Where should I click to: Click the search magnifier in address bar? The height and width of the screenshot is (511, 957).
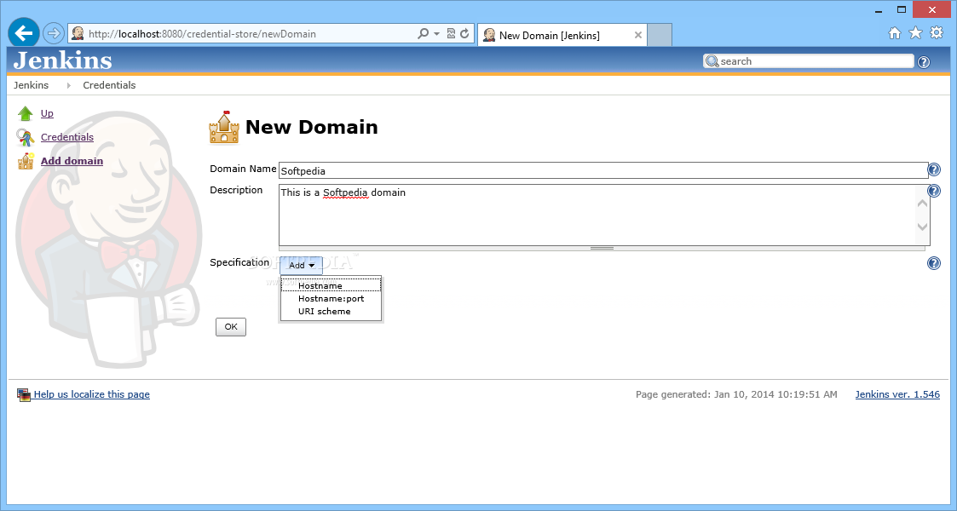click(x=423, y=33)
